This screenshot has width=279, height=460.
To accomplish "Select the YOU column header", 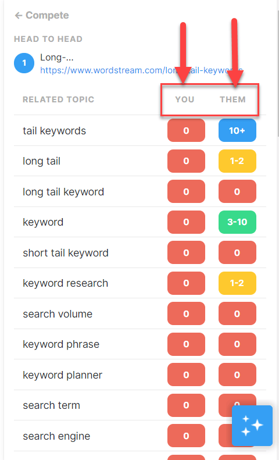I will point(185,99).
